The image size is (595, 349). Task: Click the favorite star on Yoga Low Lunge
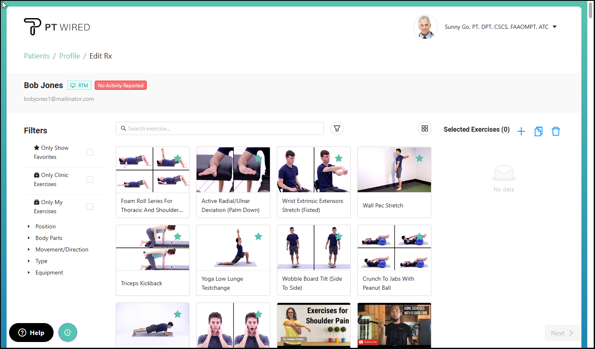point(258,237)
